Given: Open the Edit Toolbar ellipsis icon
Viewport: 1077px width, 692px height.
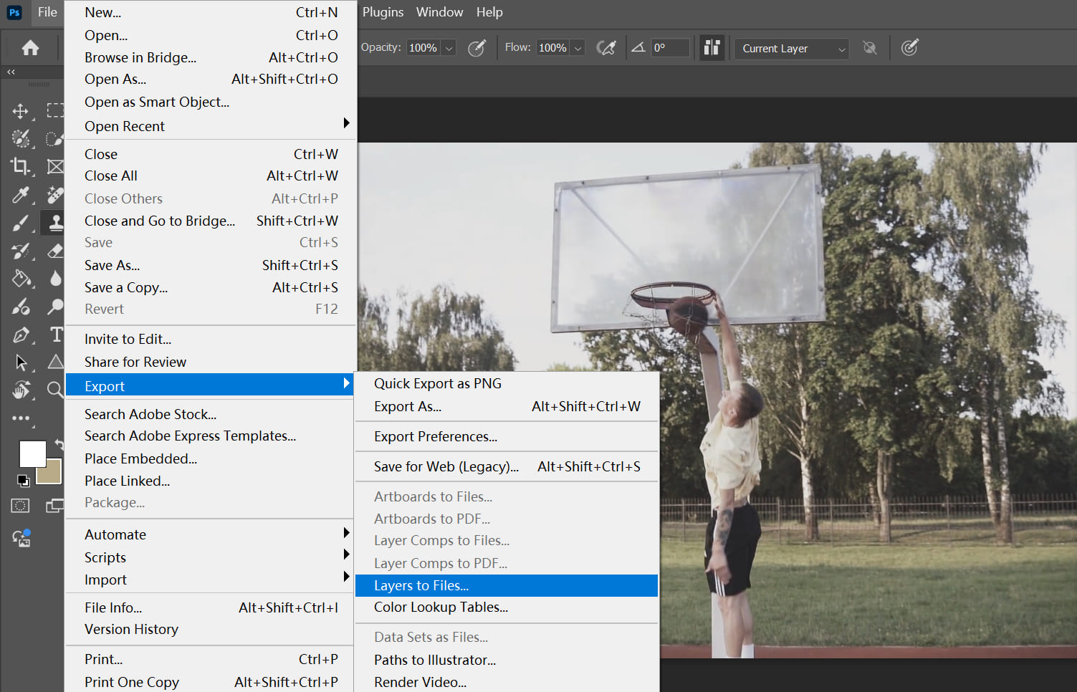Looking at the screenshot, I should (21, 418).
